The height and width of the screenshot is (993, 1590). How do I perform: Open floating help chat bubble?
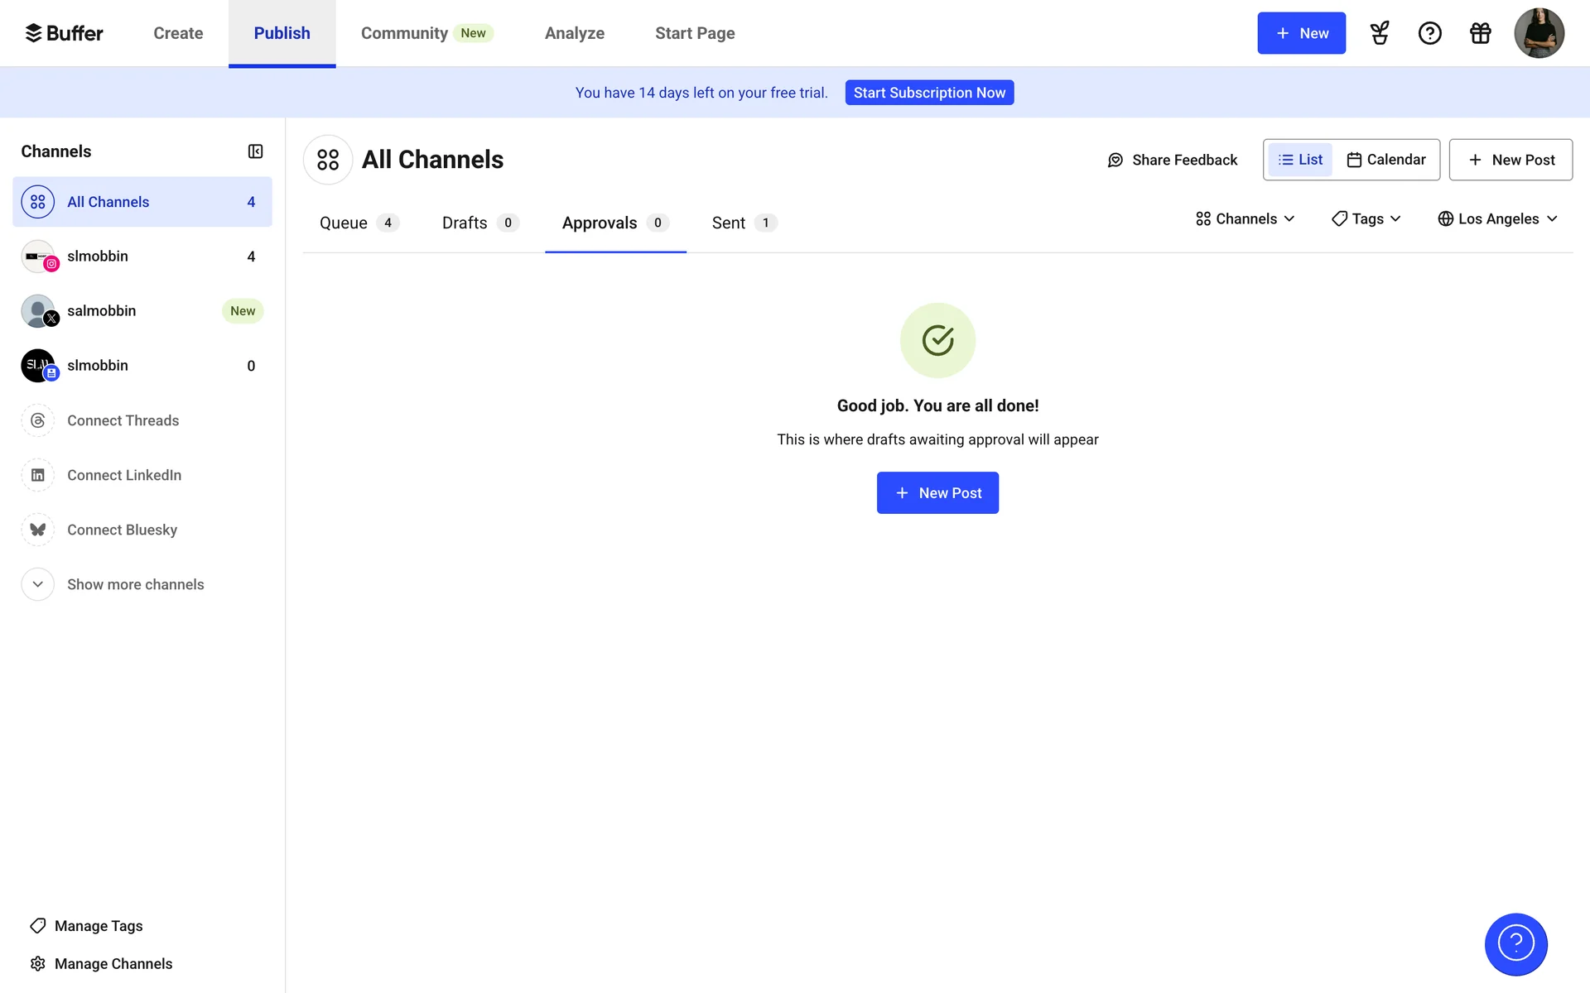pos(1515,944)
